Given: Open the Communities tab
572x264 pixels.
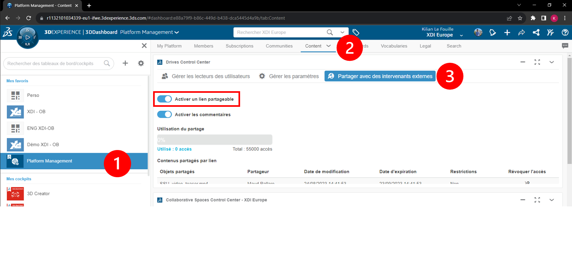Looking at the screenshot, I should click(x=279, y=46).
